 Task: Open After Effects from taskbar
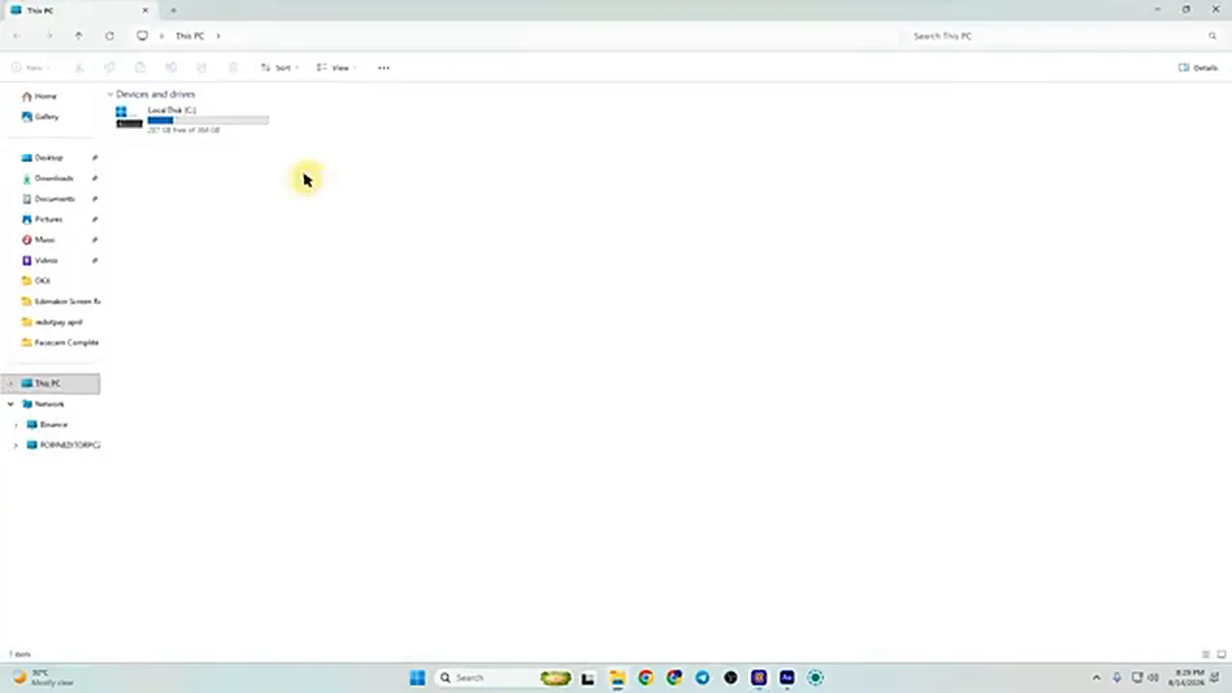[786, 678]
